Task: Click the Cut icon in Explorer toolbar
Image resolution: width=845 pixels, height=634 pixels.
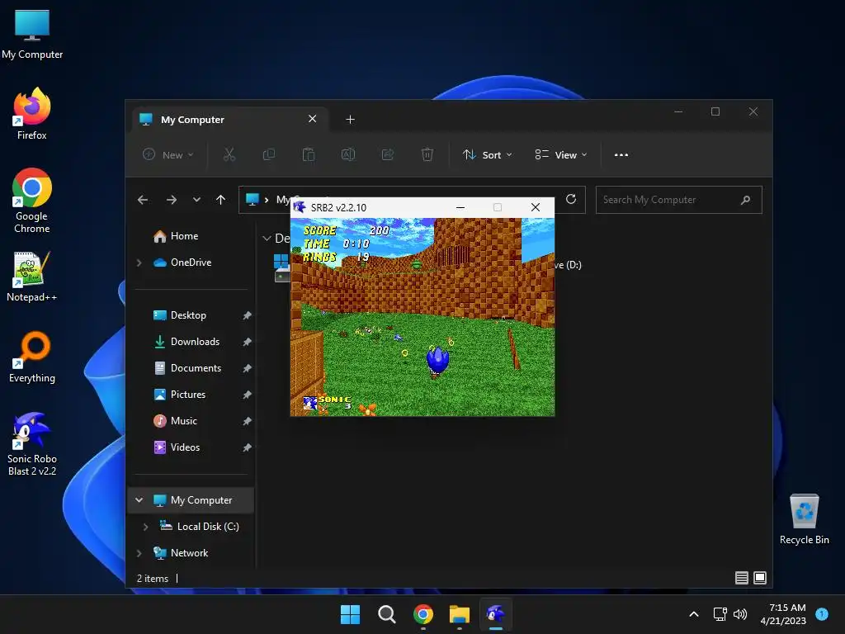Action: (x=229, y=154)
